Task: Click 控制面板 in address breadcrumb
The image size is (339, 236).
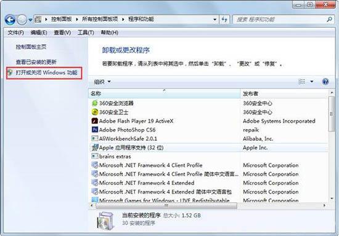Action: click(62, 19)
